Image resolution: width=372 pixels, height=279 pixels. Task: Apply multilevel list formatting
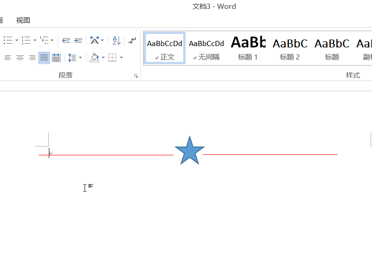(x=44, y=40)
